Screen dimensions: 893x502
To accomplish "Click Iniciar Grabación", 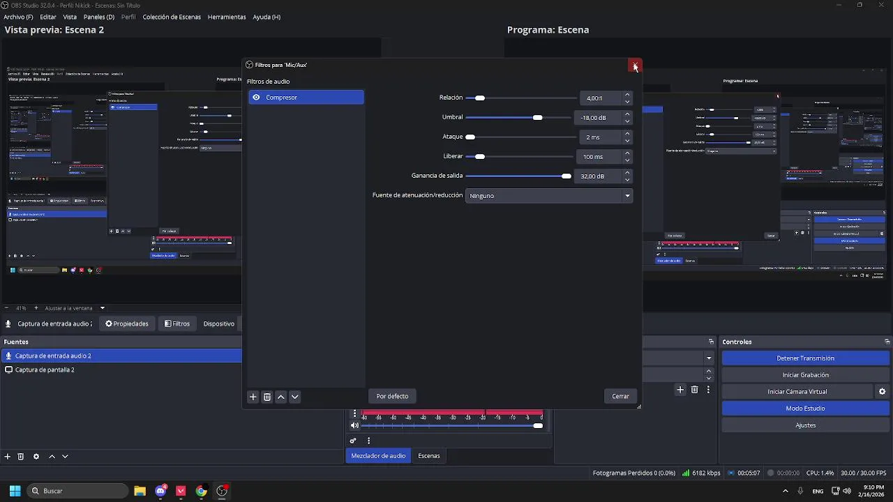I will click(x=805, y=375).
